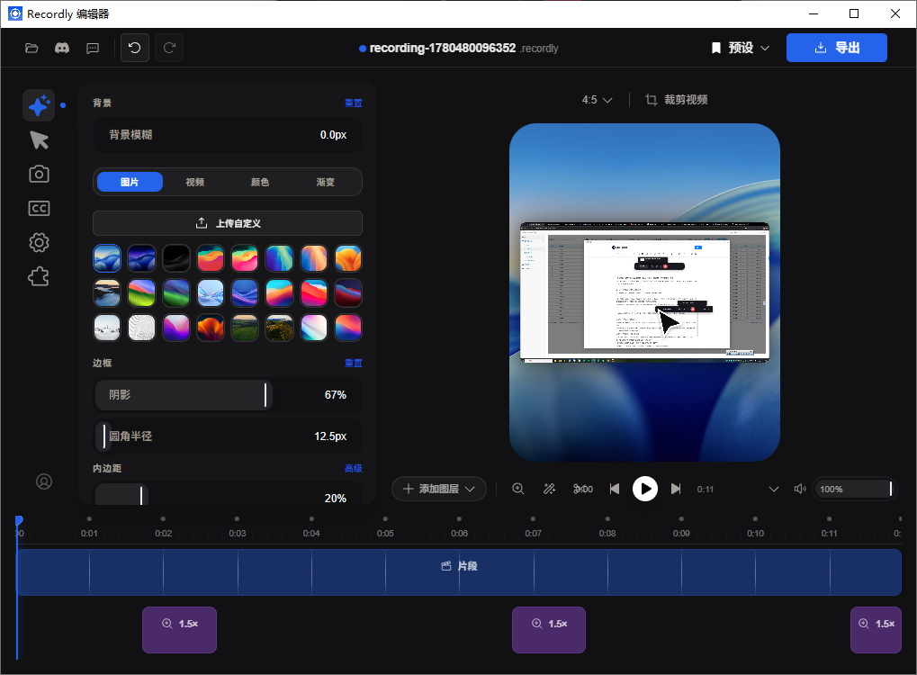The image size is (917, 675).
Task: Skip to the previous frame
Action: tap(615, 489)
